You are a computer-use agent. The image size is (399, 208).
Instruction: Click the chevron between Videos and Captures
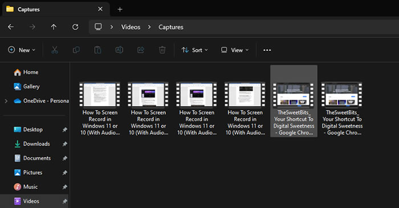click(149, 27)
